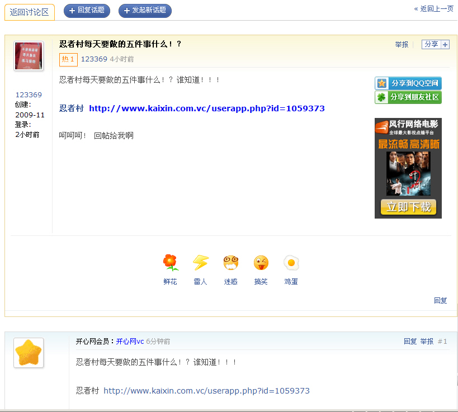
Task: Report reply #1 using 举报
Action: [427, 342]
